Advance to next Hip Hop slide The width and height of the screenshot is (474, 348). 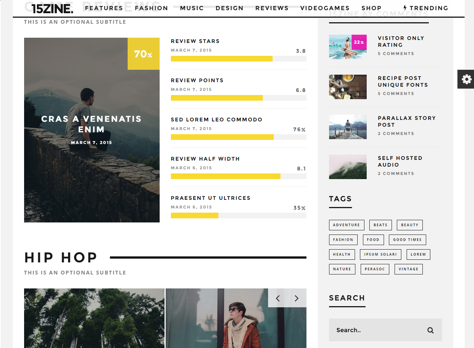(x=297, y=298)
